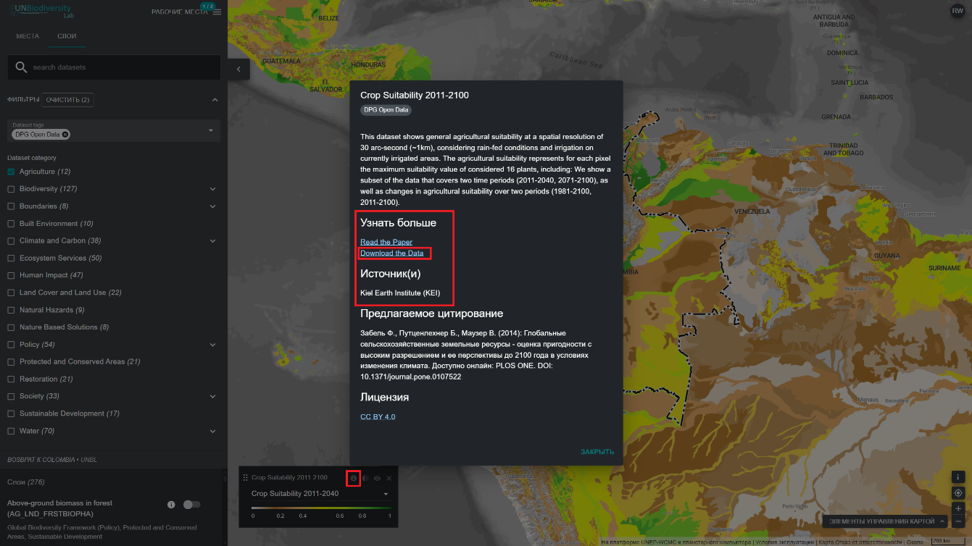Click the Crop Suitability layer info icon
The height and width of the screenshot is (546, 972).
pyautogui.click(x=354, y=478)
